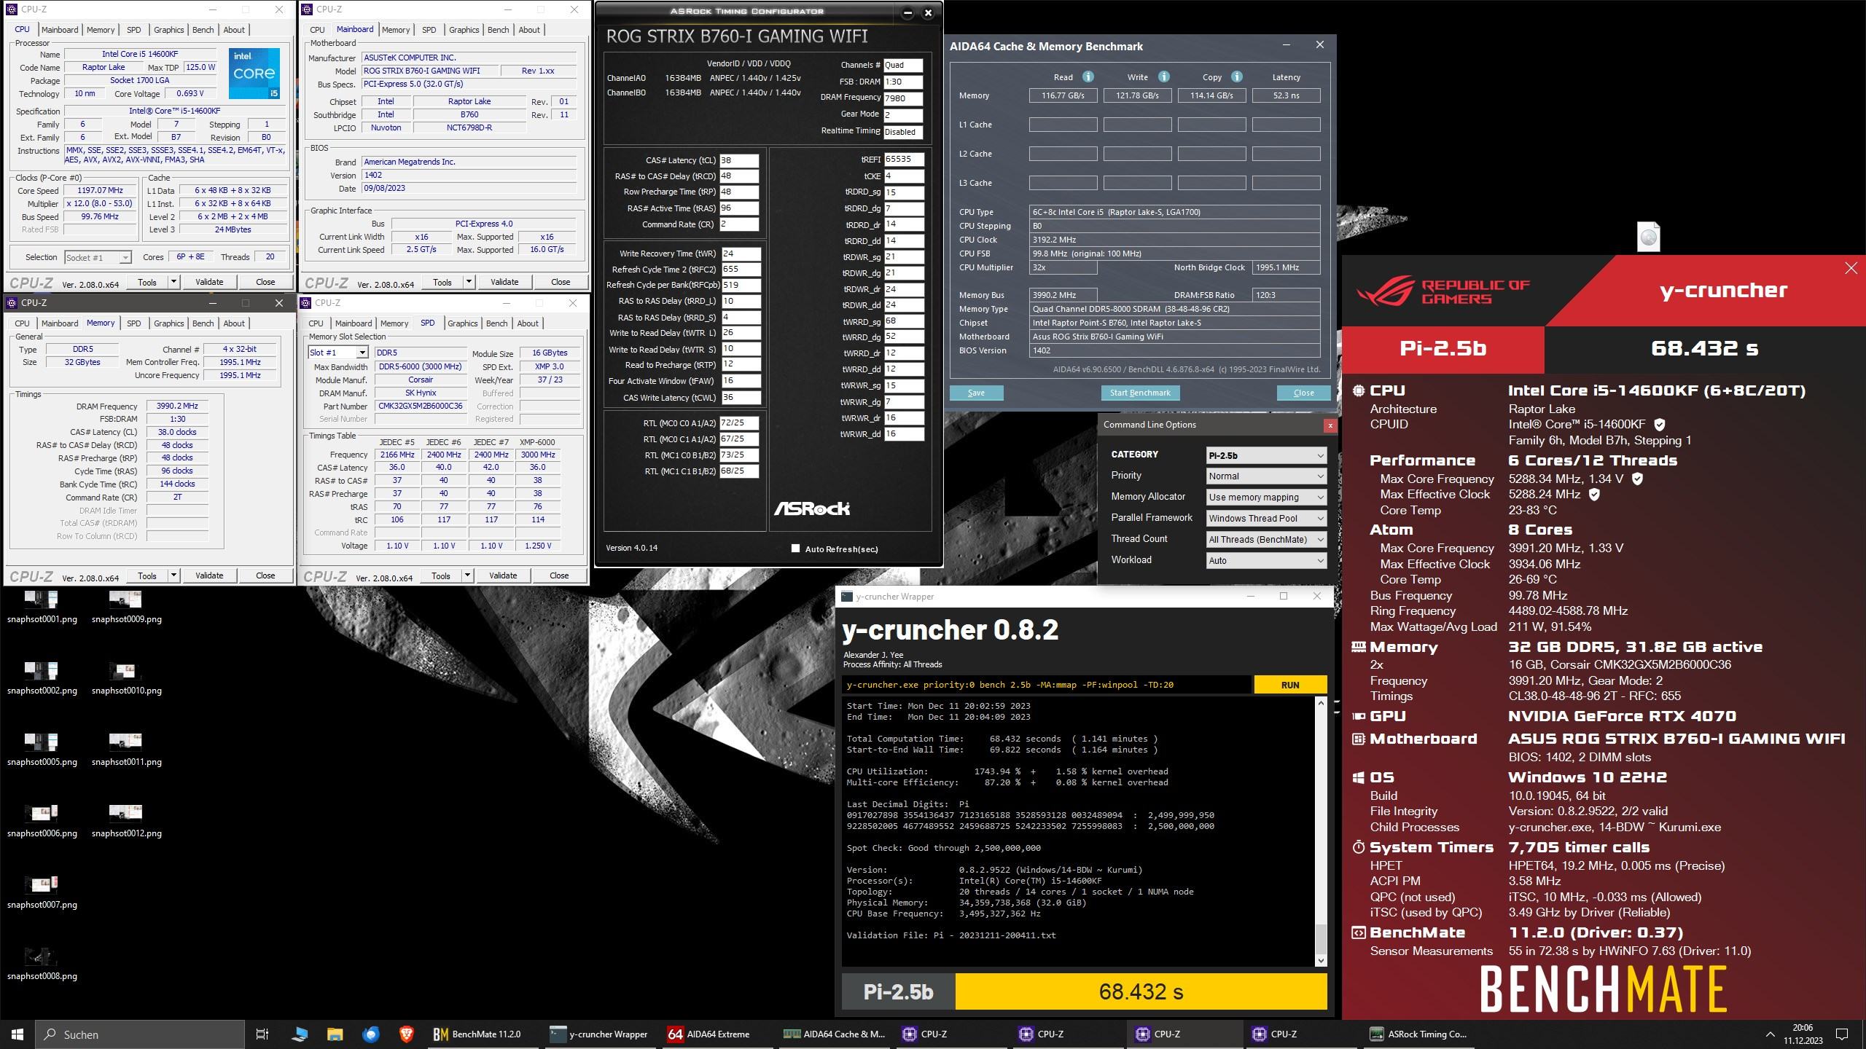The width and height of the screenshot is (1866, 1049).
Task: Click Memory Latency result 52.3 ns
Action: tap(1286, 95)
